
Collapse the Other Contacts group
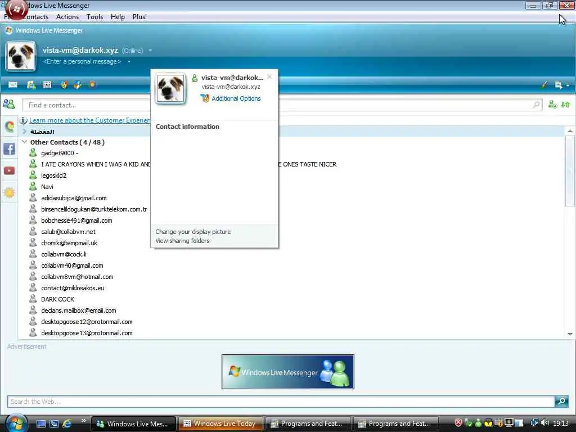24,142
